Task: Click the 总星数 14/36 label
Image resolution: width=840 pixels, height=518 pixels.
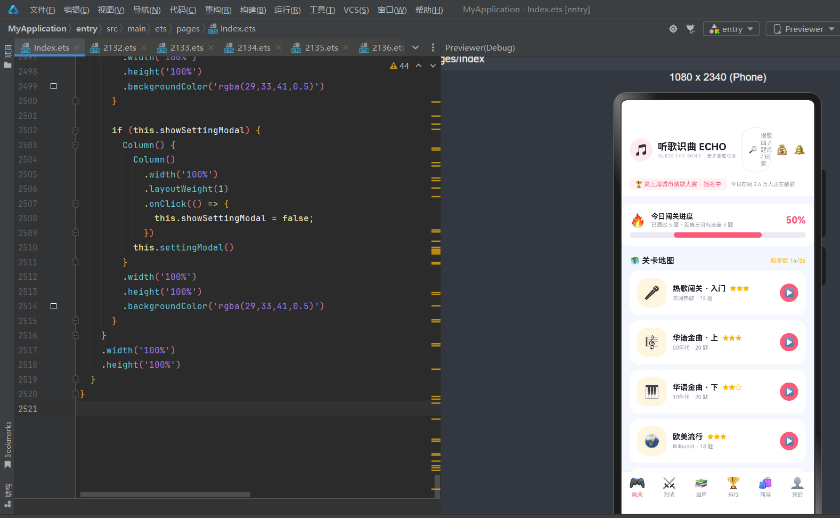Action: coord(788,261)
